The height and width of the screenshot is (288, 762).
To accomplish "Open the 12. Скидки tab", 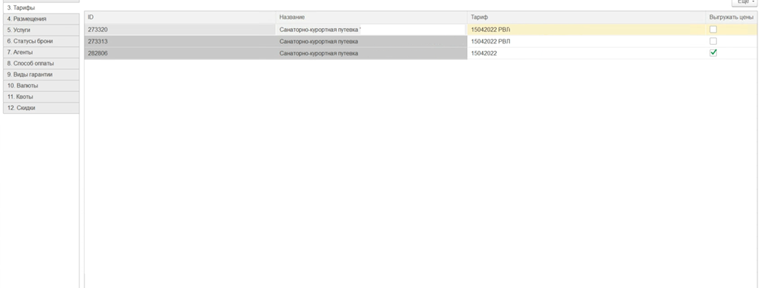I will click(x=41, y=108).
